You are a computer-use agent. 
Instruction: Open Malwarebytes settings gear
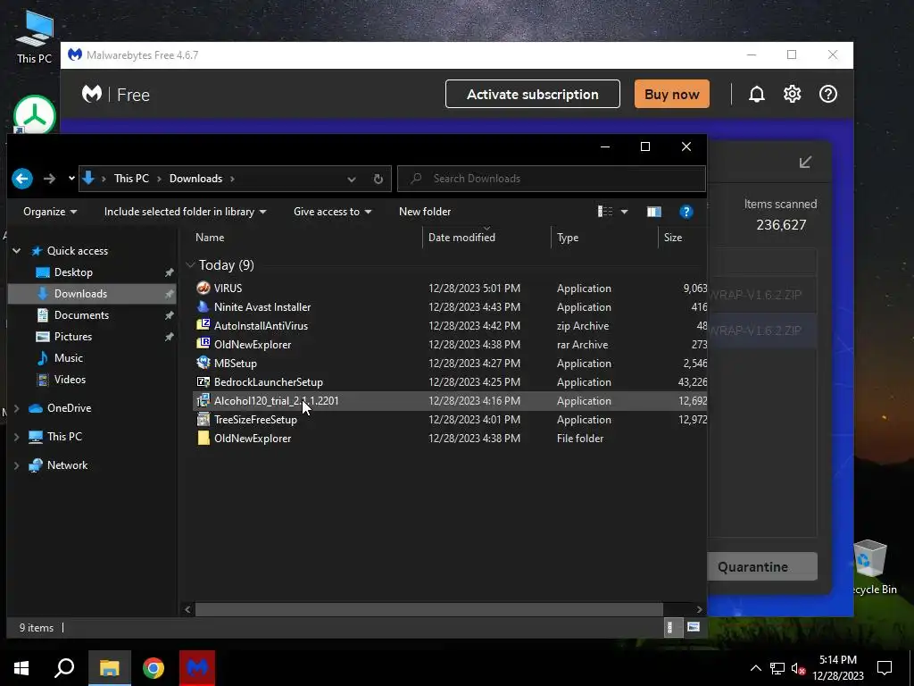[x=793, y=94]
